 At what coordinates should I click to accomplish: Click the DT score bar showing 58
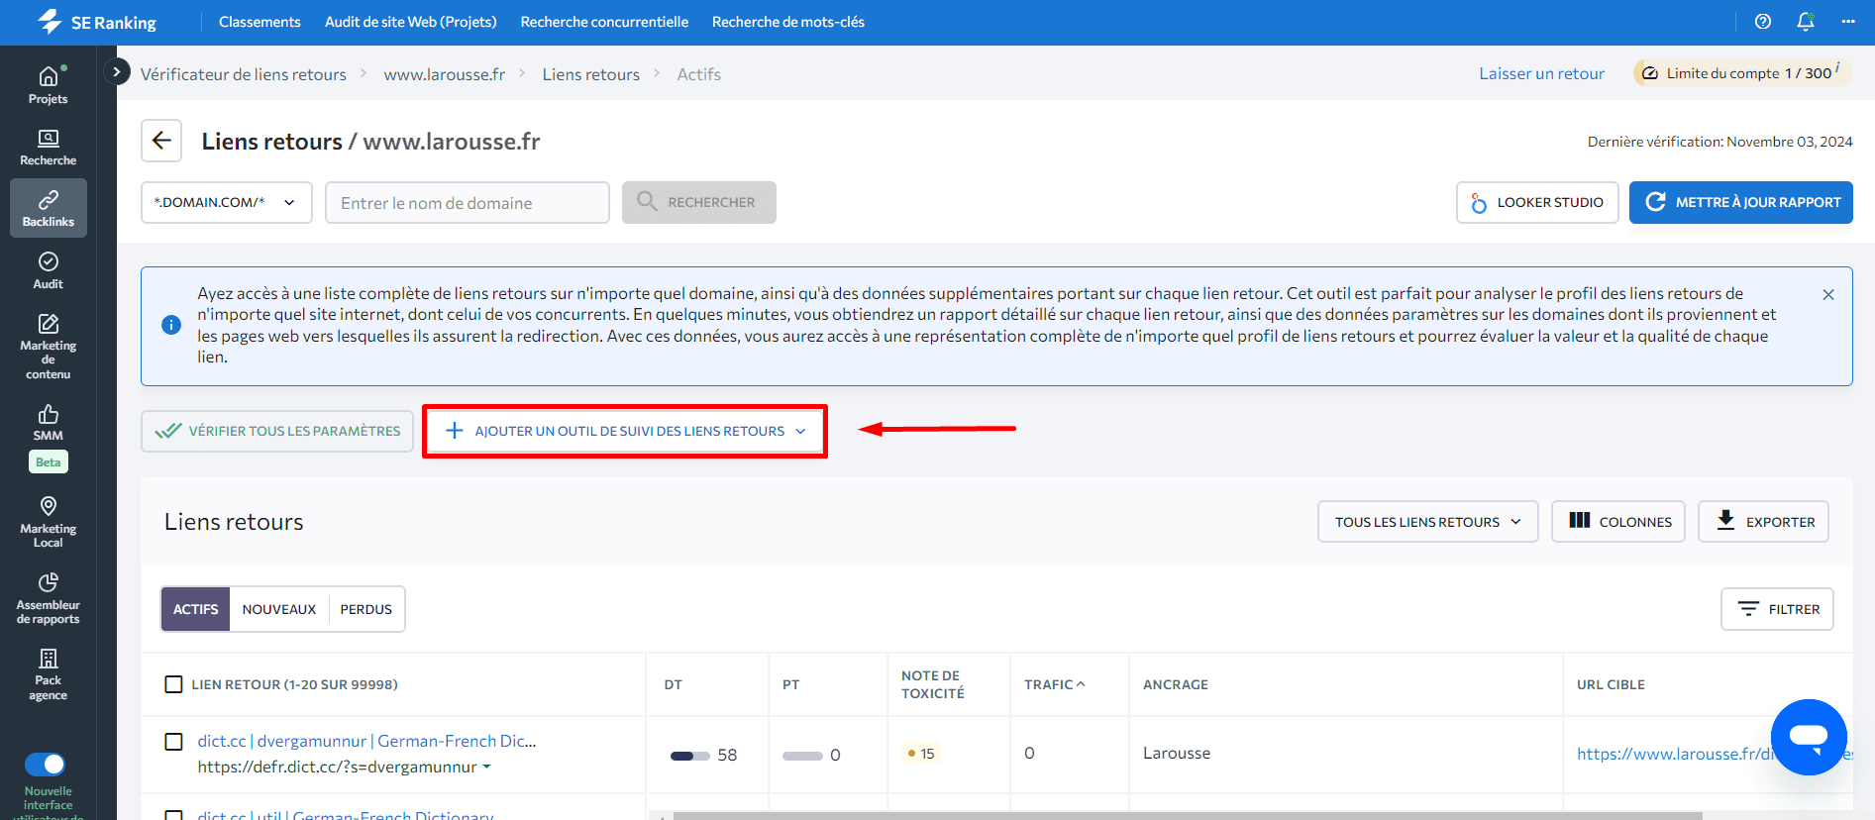point(690,756)
